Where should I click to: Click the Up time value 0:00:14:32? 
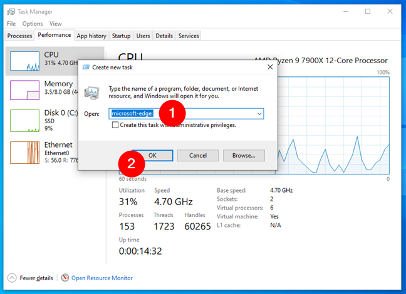tap(140, 251)
